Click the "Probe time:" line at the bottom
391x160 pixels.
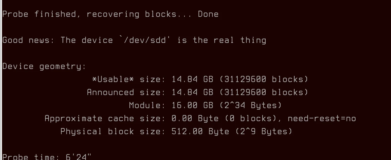[47, 157]
